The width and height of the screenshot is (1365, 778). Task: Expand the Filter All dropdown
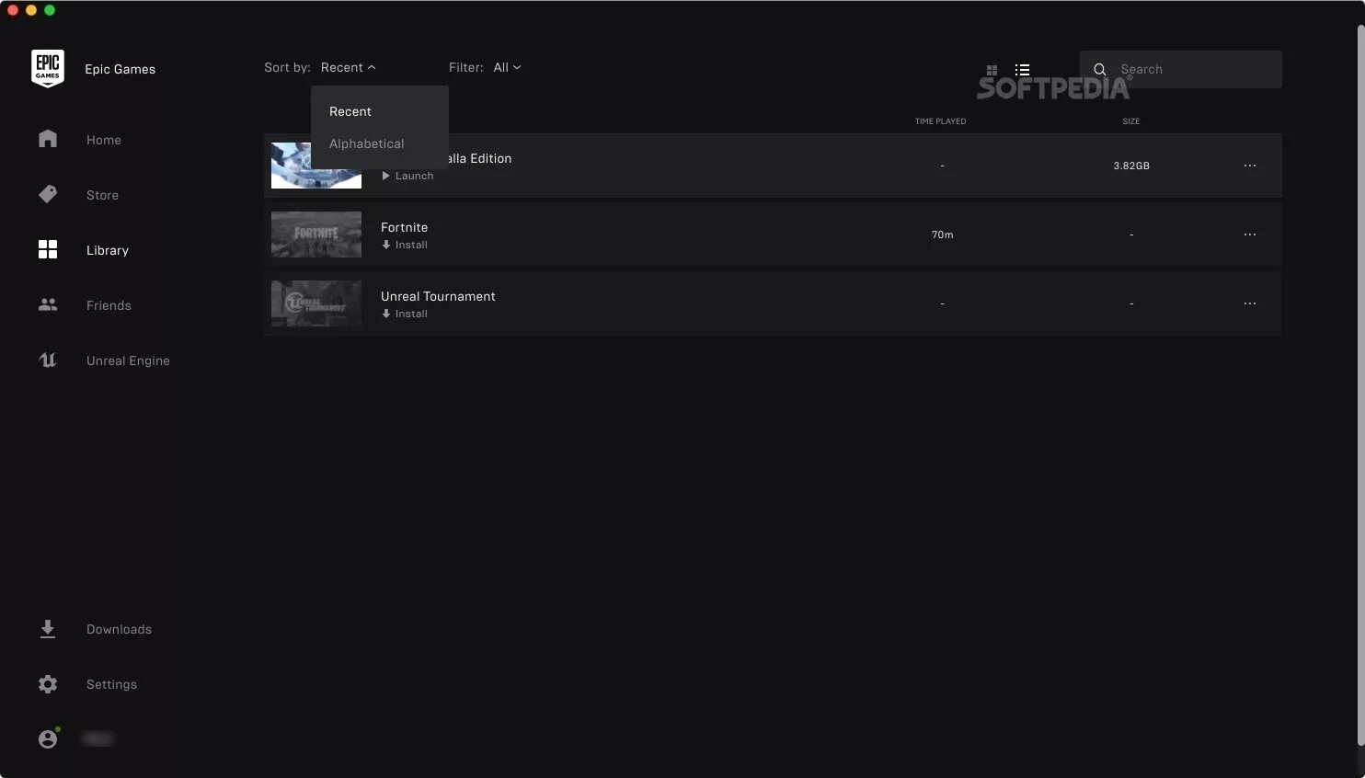pos(507,67)
